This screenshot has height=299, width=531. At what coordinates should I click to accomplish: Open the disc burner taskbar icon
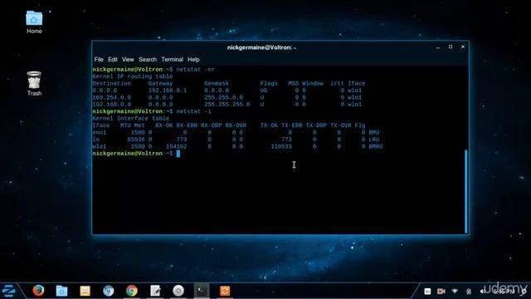tap(178, 291)
